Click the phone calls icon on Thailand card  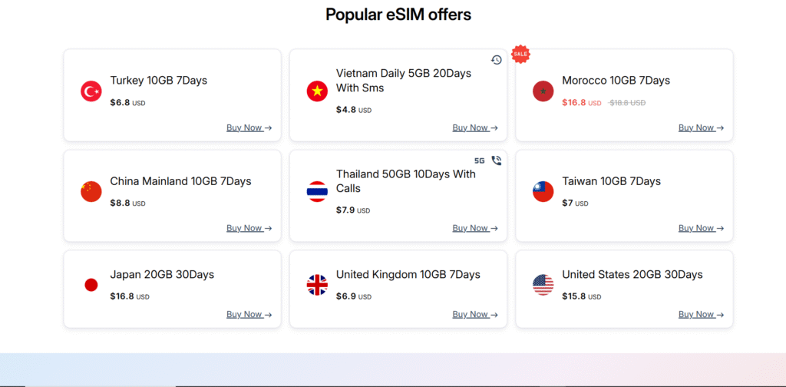(497, 160)
